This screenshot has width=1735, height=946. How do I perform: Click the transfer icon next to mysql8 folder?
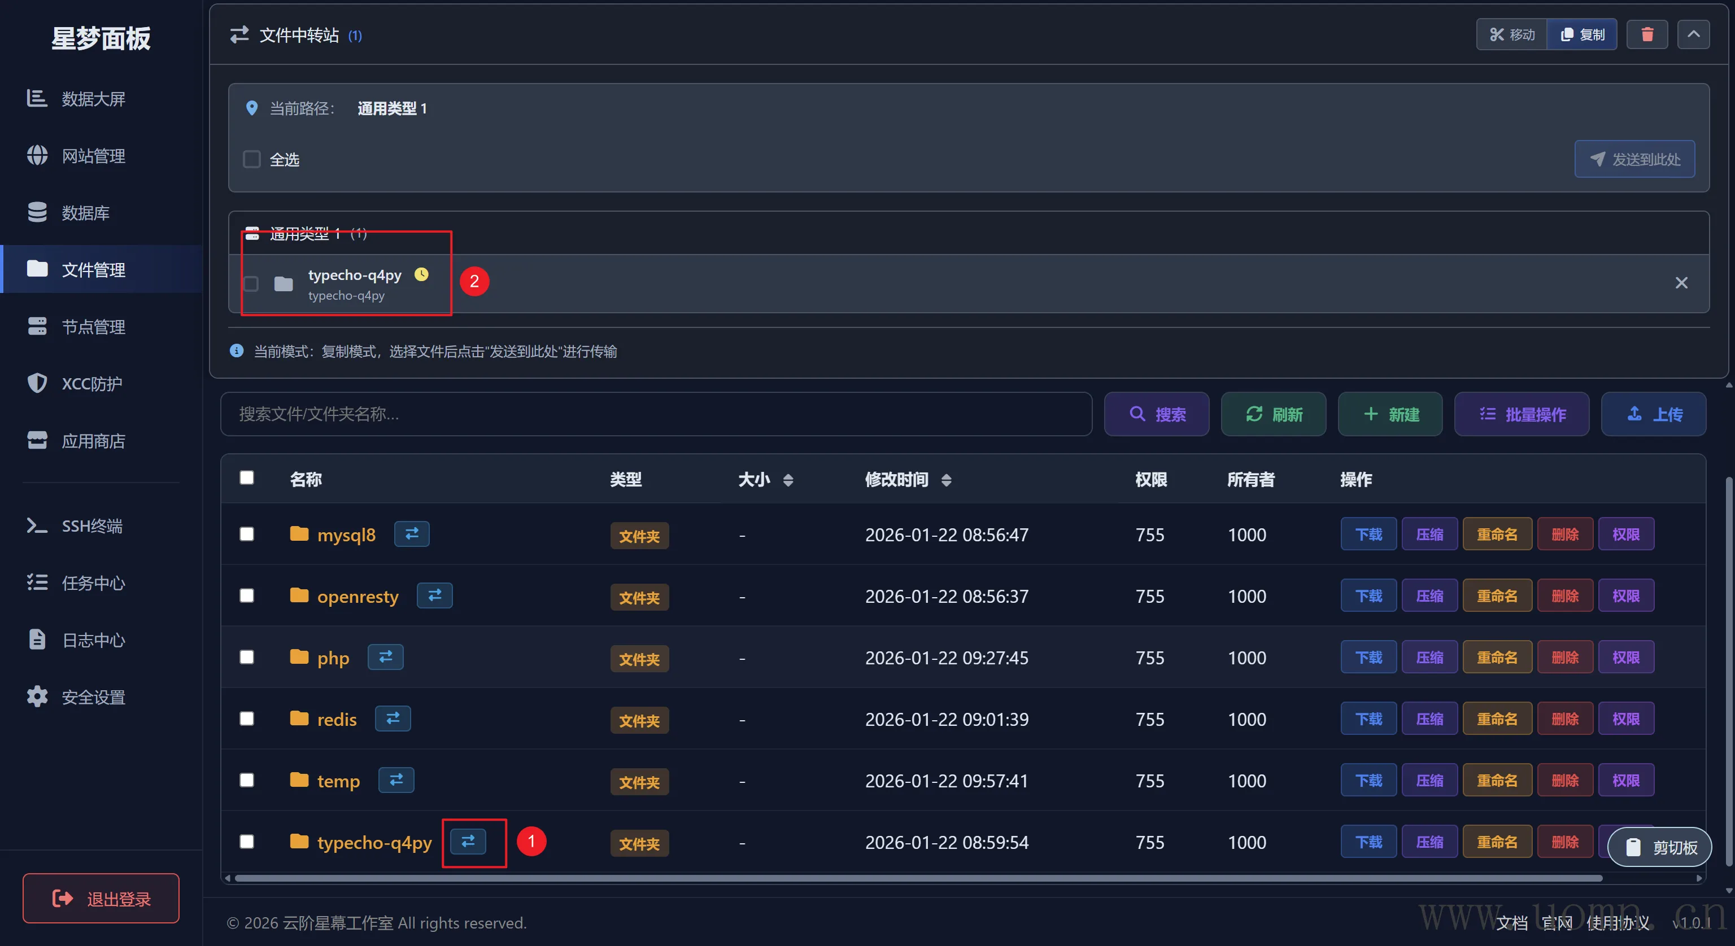(412, 534)
